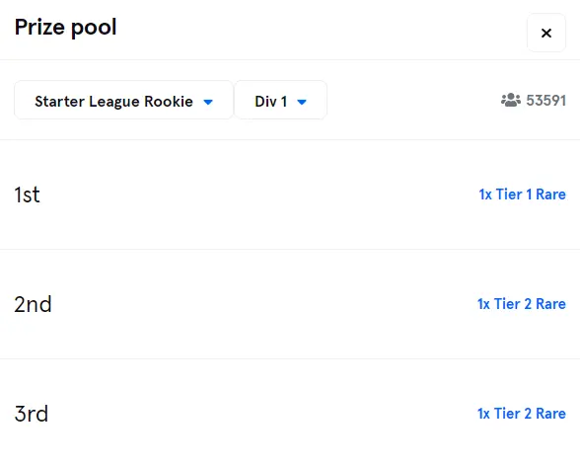
Task: Expand the Div 1 division selector
Action: (x=281, y=101)
